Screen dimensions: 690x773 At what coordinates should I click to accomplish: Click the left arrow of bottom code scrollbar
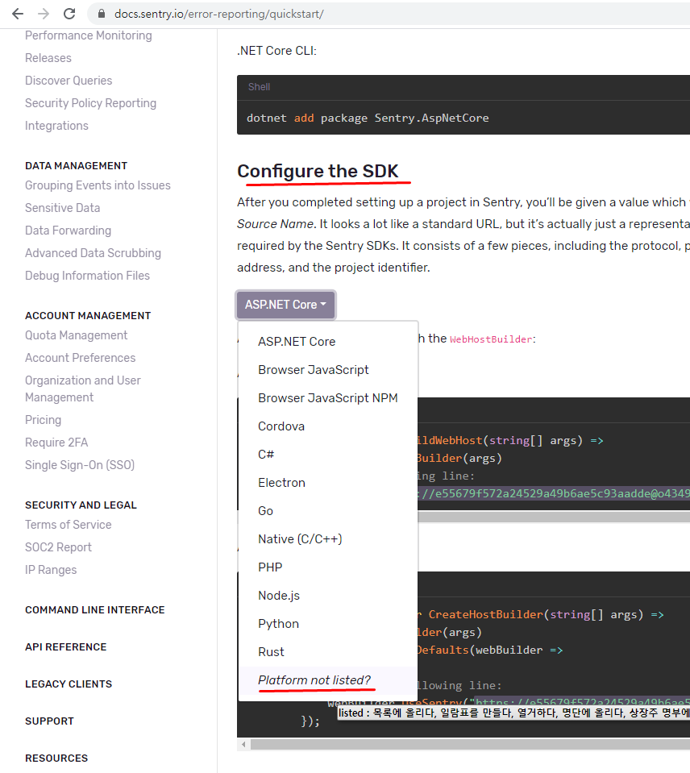(x=243, y=744)
